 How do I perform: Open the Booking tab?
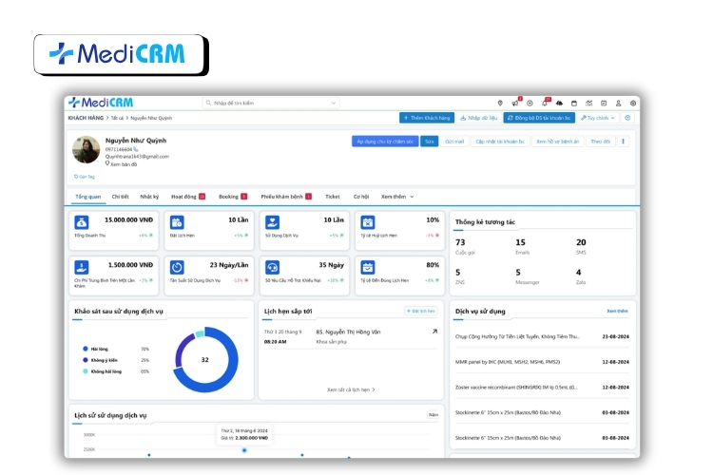(x=232, y=196)
